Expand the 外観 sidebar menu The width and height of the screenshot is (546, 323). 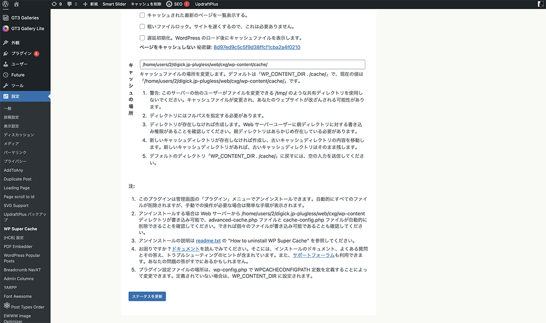[x=15, y=43]
